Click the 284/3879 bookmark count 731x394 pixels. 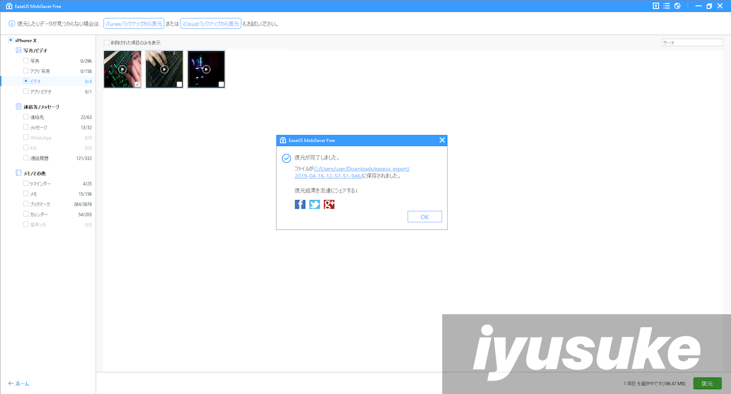click(x=82, y=204)
